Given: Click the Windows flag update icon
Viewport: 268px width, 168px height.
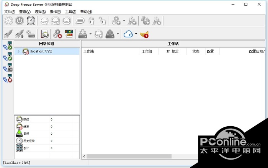Looking at the screenshot, I should (x=145, y=21).
